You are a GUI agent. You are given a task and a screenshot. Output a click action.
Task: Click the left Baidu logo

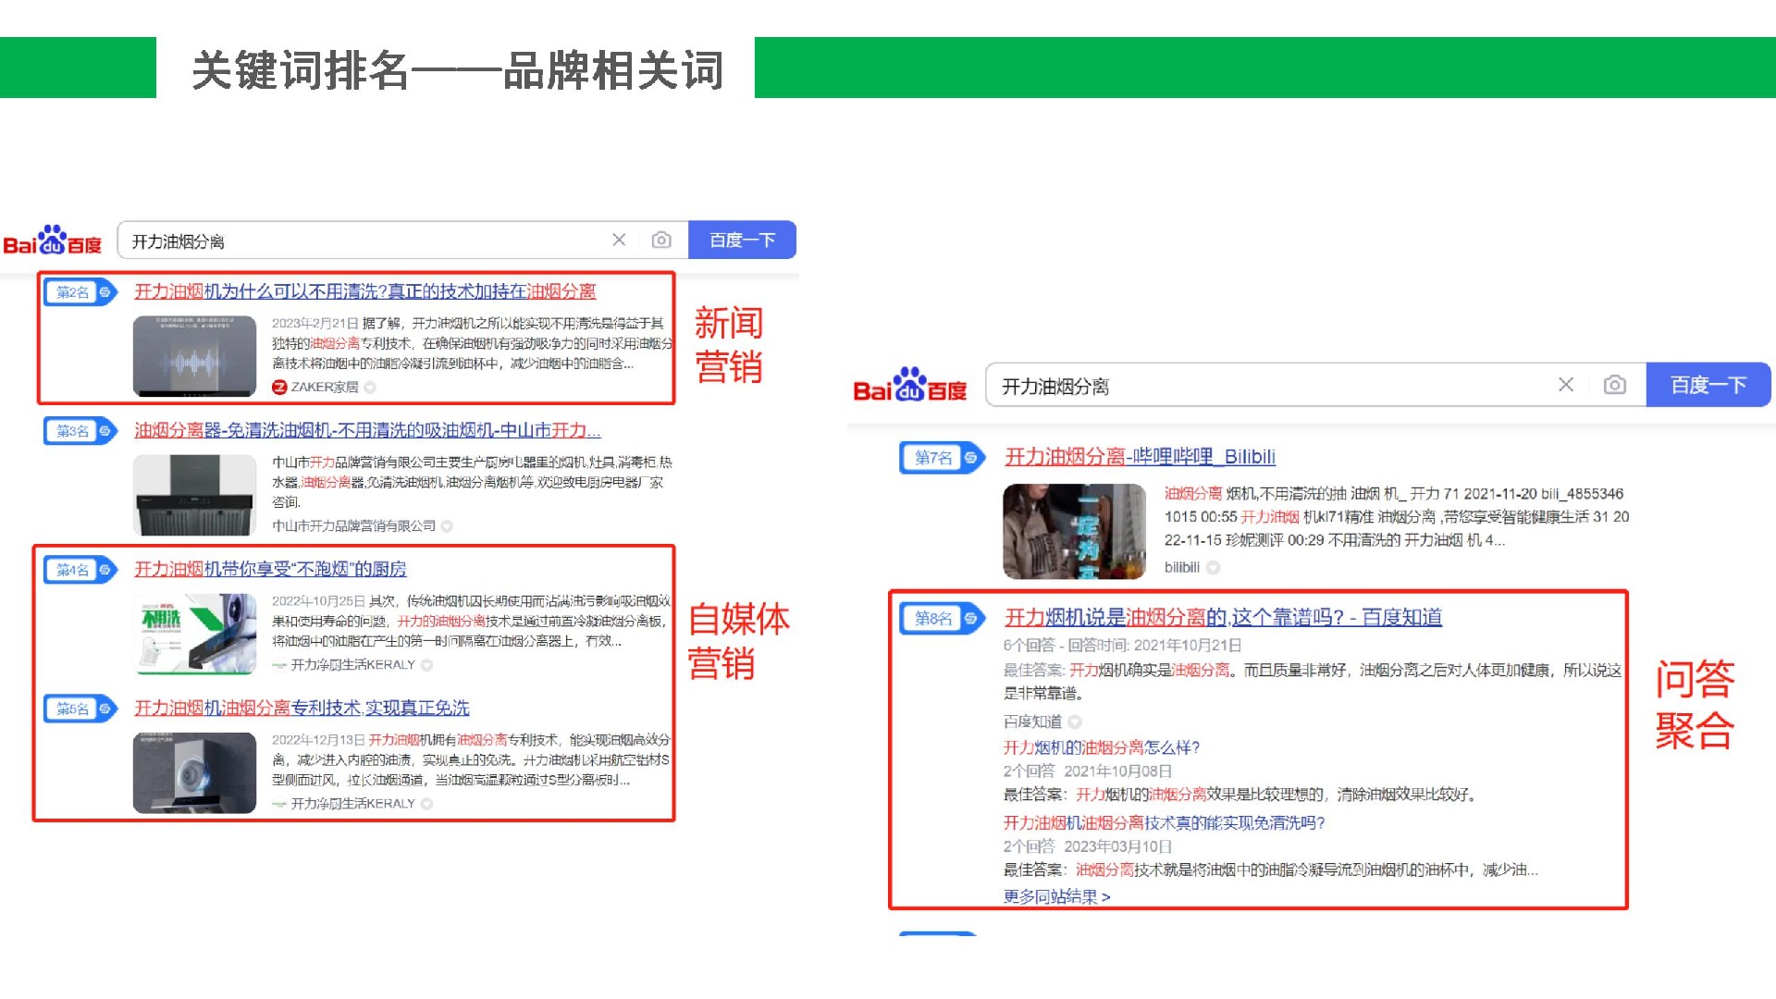click(53, 241)
